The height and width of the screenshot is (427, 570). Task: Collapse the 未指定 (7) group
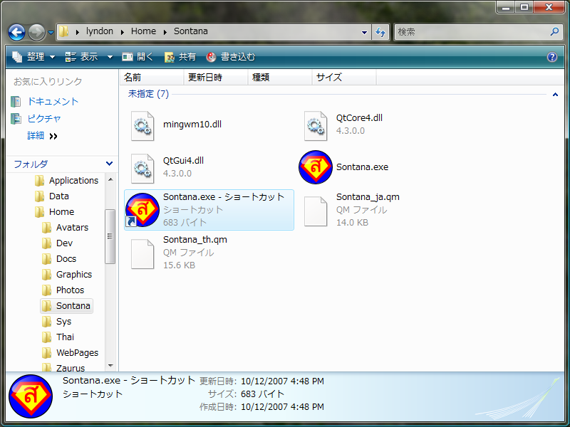point(554,94)
